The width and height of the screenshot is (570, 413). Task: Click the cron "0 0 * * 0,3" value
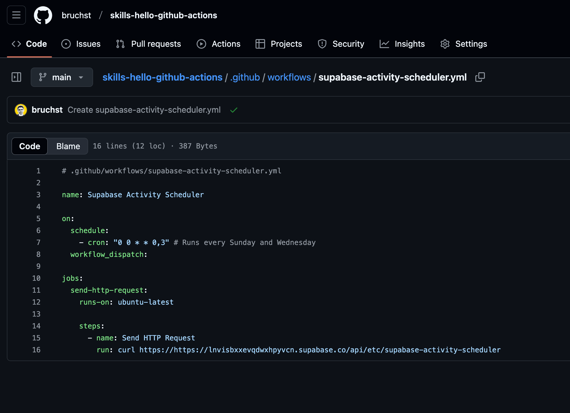coord(141,243)
